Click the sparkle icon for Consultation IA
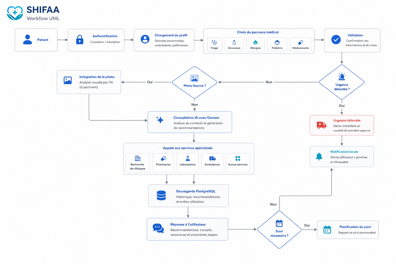The width and height of the screenshot is (396, 264). (160, 120)
